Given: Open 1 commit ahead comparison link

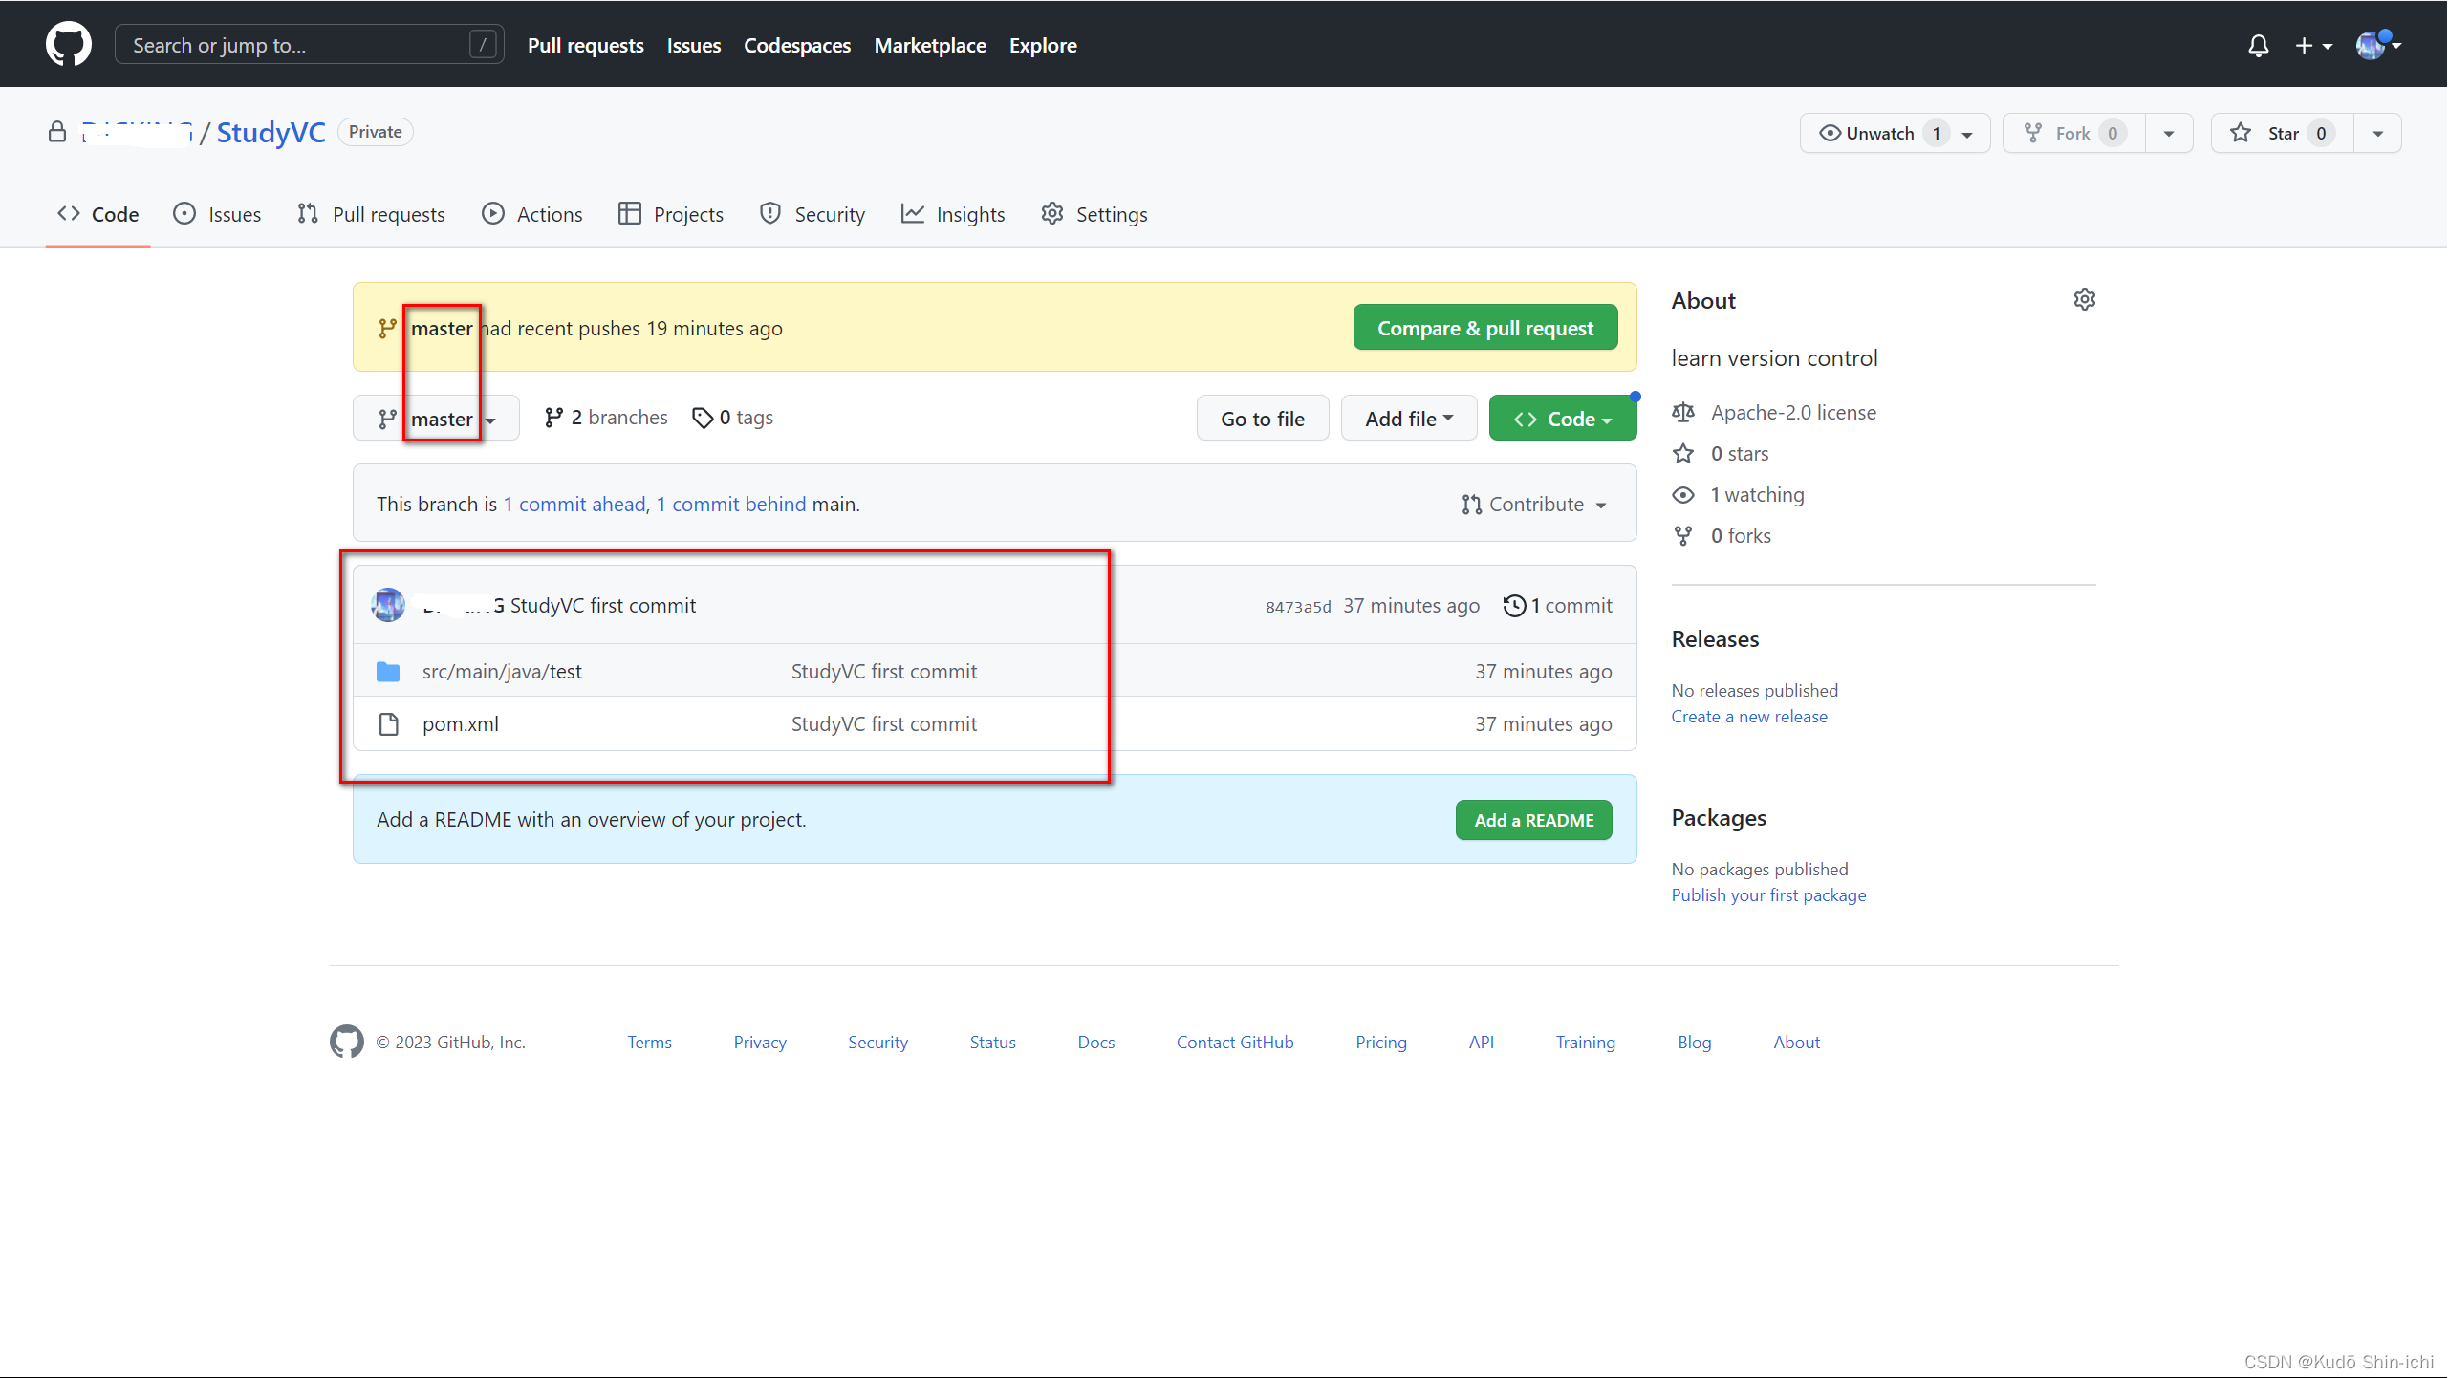Looking at the screenshot, I should tap(574, 505).
